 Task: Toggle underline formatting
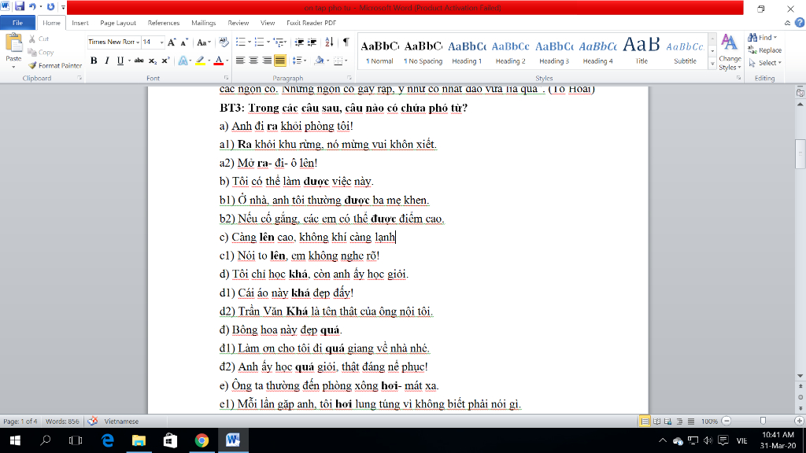[120, 61]
